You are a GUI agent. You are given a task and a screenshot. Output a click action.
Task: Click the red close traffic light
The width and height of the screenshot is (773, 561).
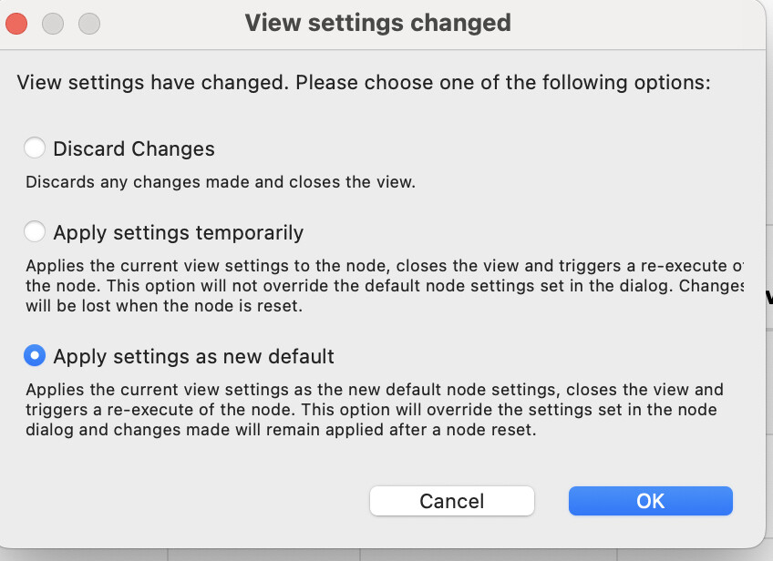(15, 24)
